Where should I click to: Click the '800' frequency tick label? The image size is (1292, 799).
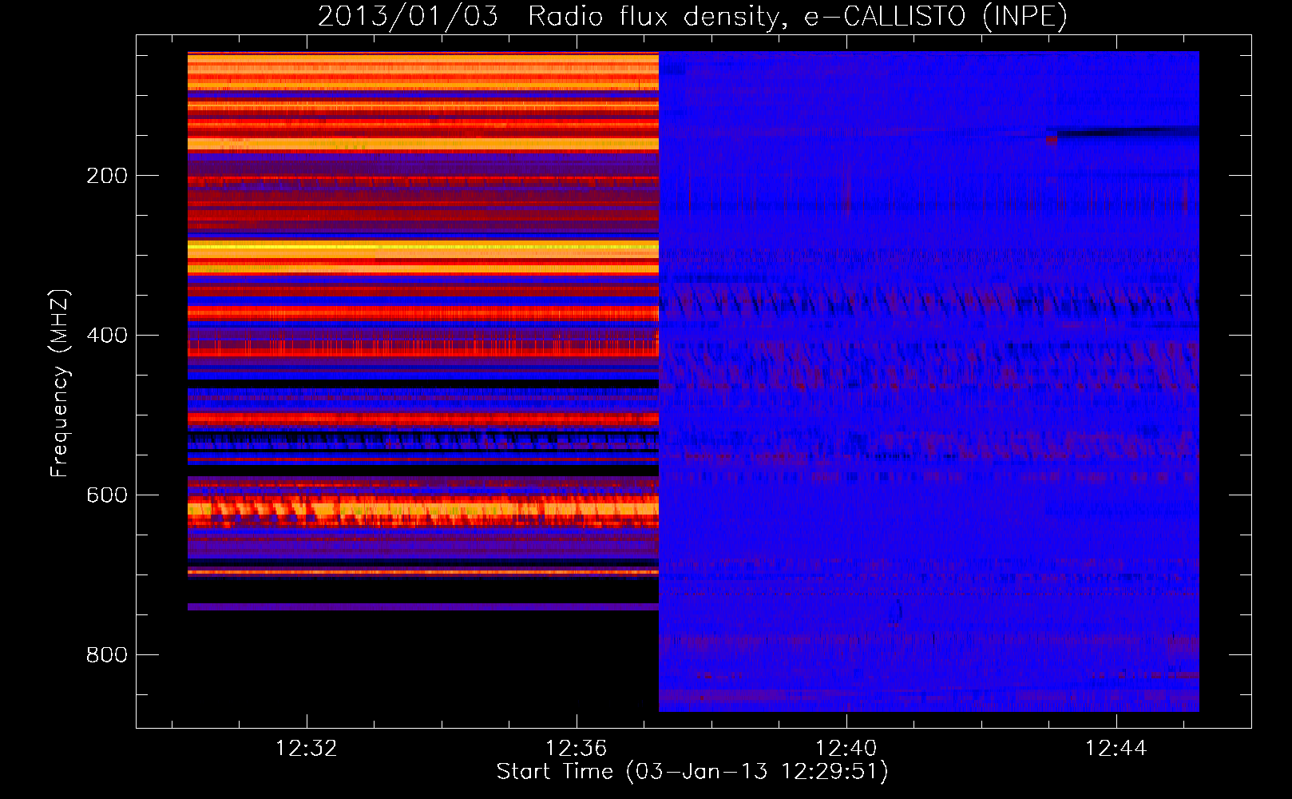point(107,655)
